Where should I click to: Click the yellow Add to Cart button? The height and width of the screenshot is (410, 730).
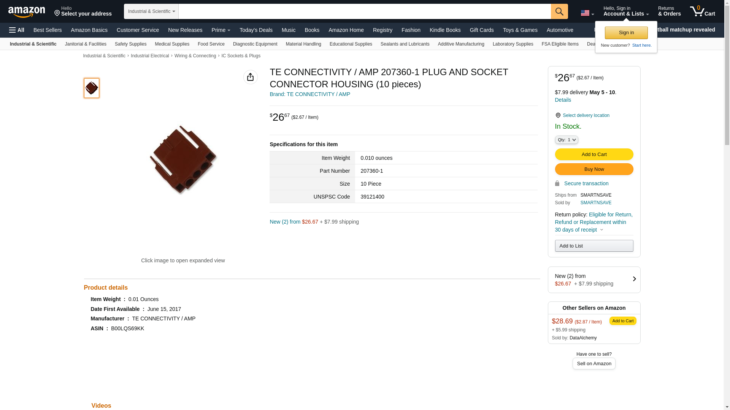tap(594, 155)
